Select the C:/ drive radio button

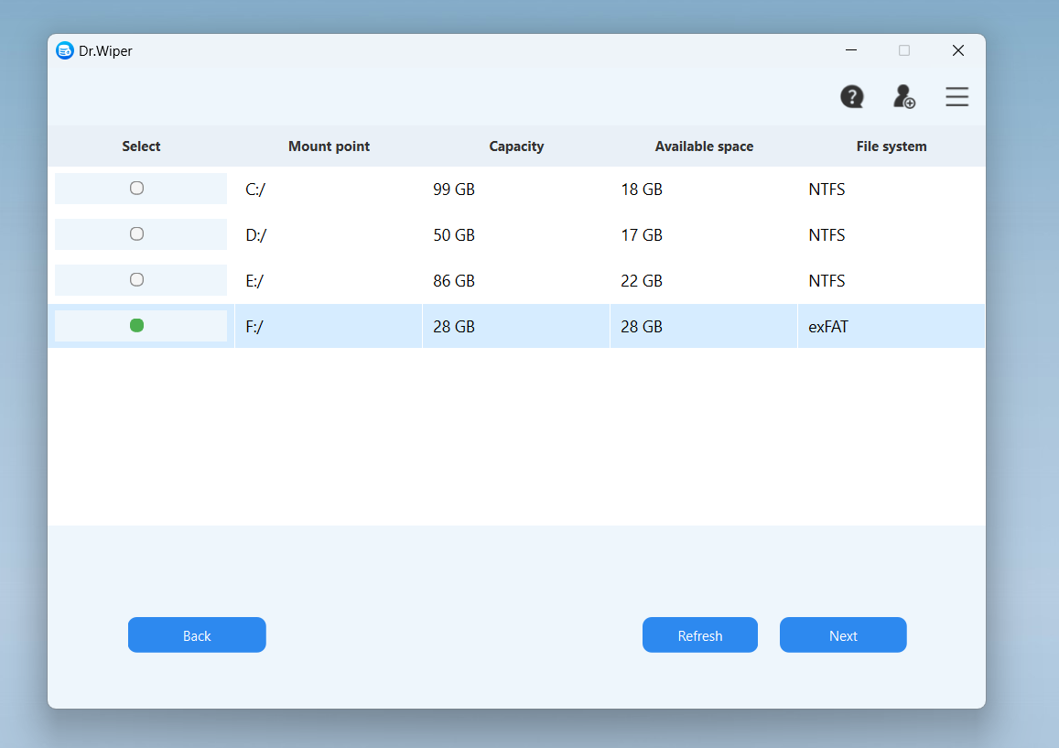(137, 189)
